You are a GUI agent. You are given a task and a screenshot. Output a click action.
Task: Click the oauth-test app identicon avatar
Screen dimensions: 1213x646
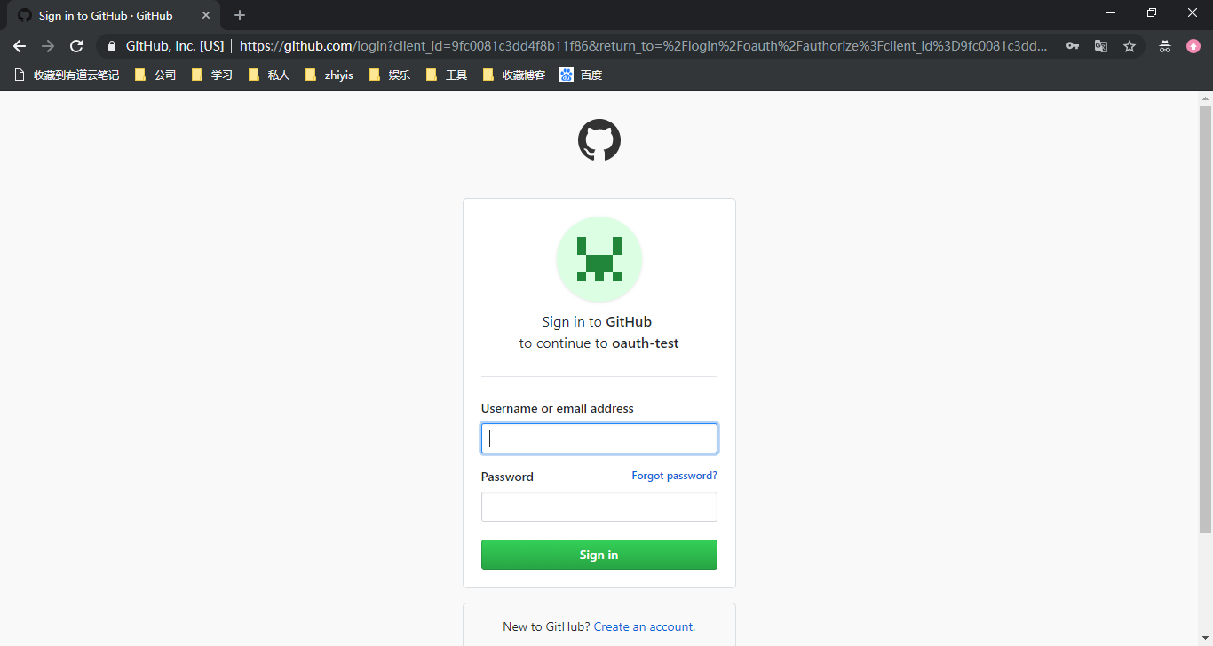599,259
